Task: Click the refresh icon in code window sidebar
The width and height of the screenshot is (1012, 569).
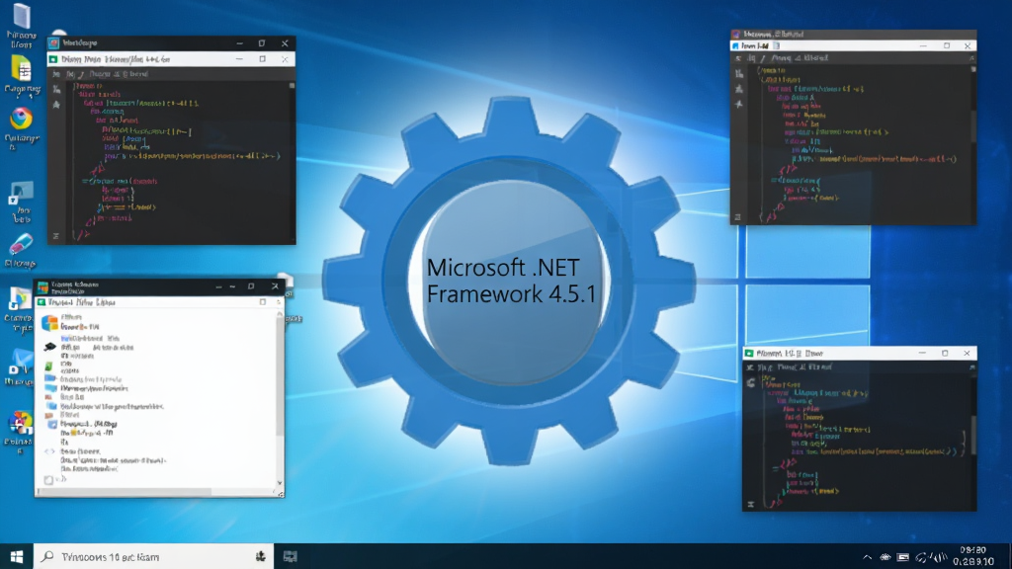Action: click(x=751, y=382)
